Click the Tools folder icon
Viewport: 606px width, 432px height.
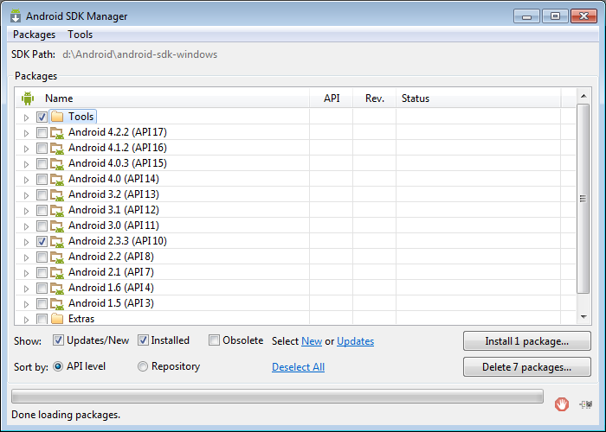point(57,117)
